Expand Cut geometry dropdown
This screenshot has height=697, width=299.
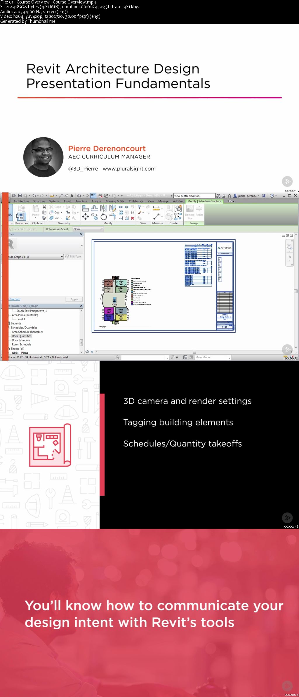pyautogui.click(x=61, y=213)
